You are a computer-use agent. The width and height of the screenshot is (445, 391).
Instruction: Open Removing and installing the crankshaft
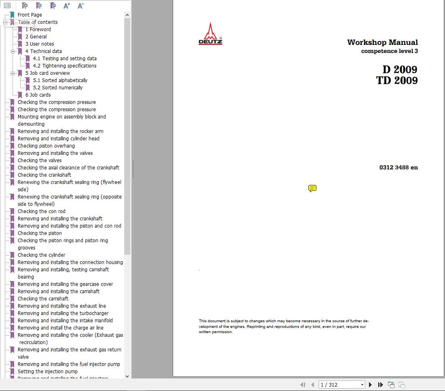[60, 219]
